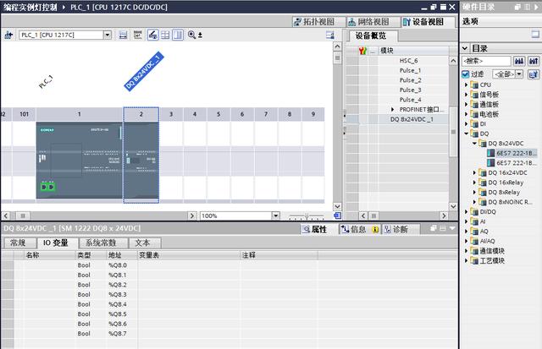The width and height of the screenshot is (542, 349).
Task: Switch to 设备视图 device view tab
Action: coord(428,22)
